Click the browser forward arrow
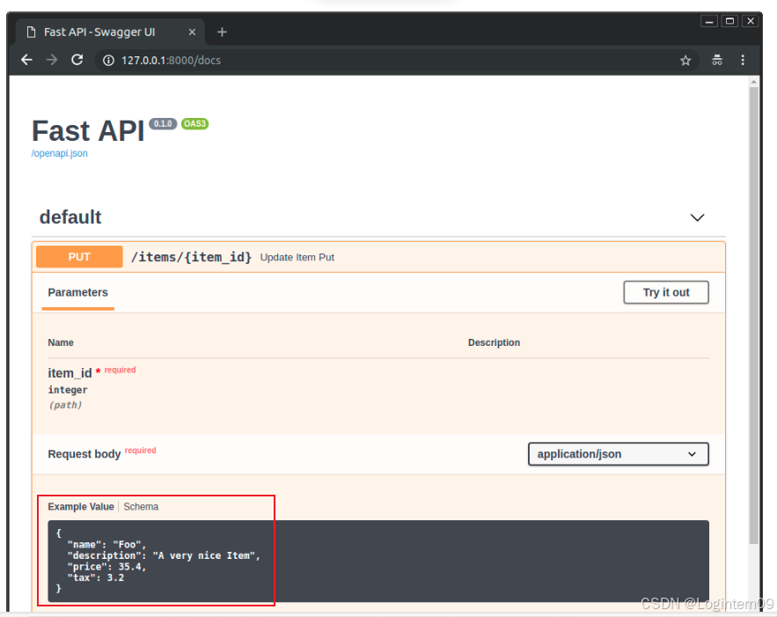 [x=52, y=60]
